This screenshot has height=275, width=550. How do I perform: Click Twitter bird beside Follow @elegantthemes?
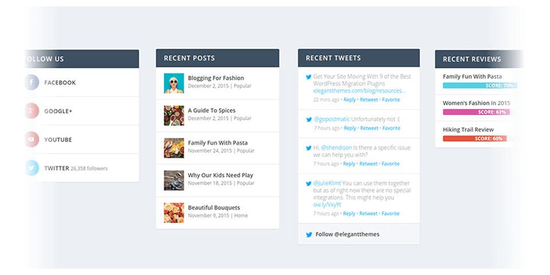pos(309,234)
